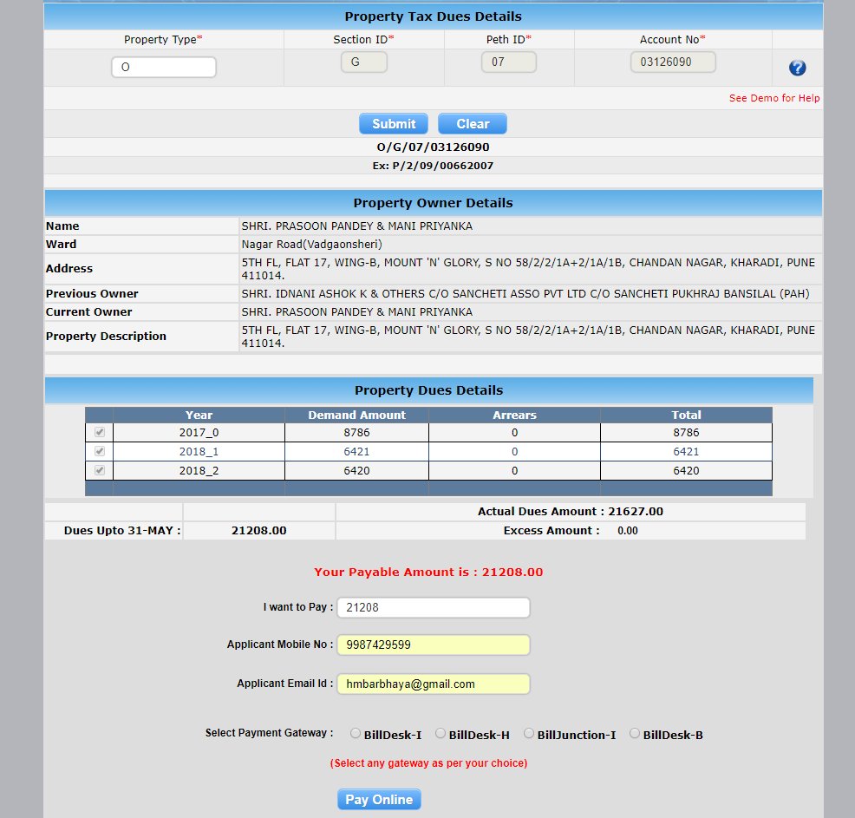The width and height of the screenshot is (855, 818).
Task: Click Applicant Email Id field
Action: pyautogui.click(x=434, y=684)
